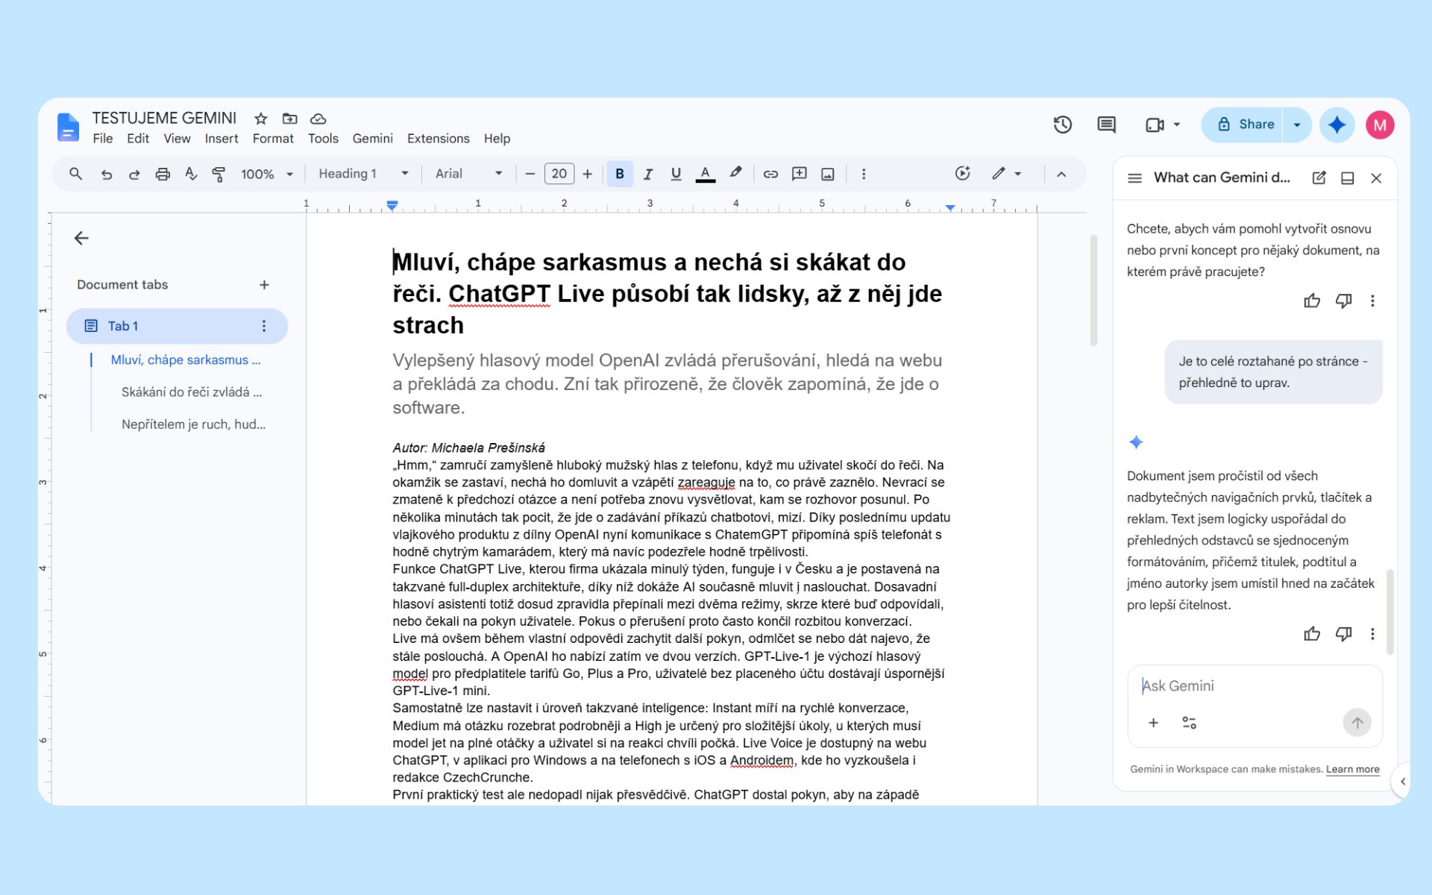
Task: Toggle bold formatting
Action: [620, 174]
